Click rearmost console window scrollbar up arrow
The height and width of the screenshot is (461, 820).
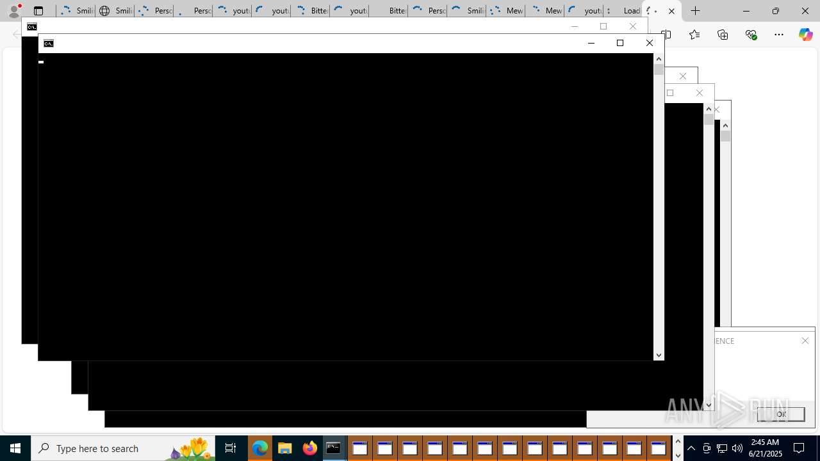[x=725, y=125]
